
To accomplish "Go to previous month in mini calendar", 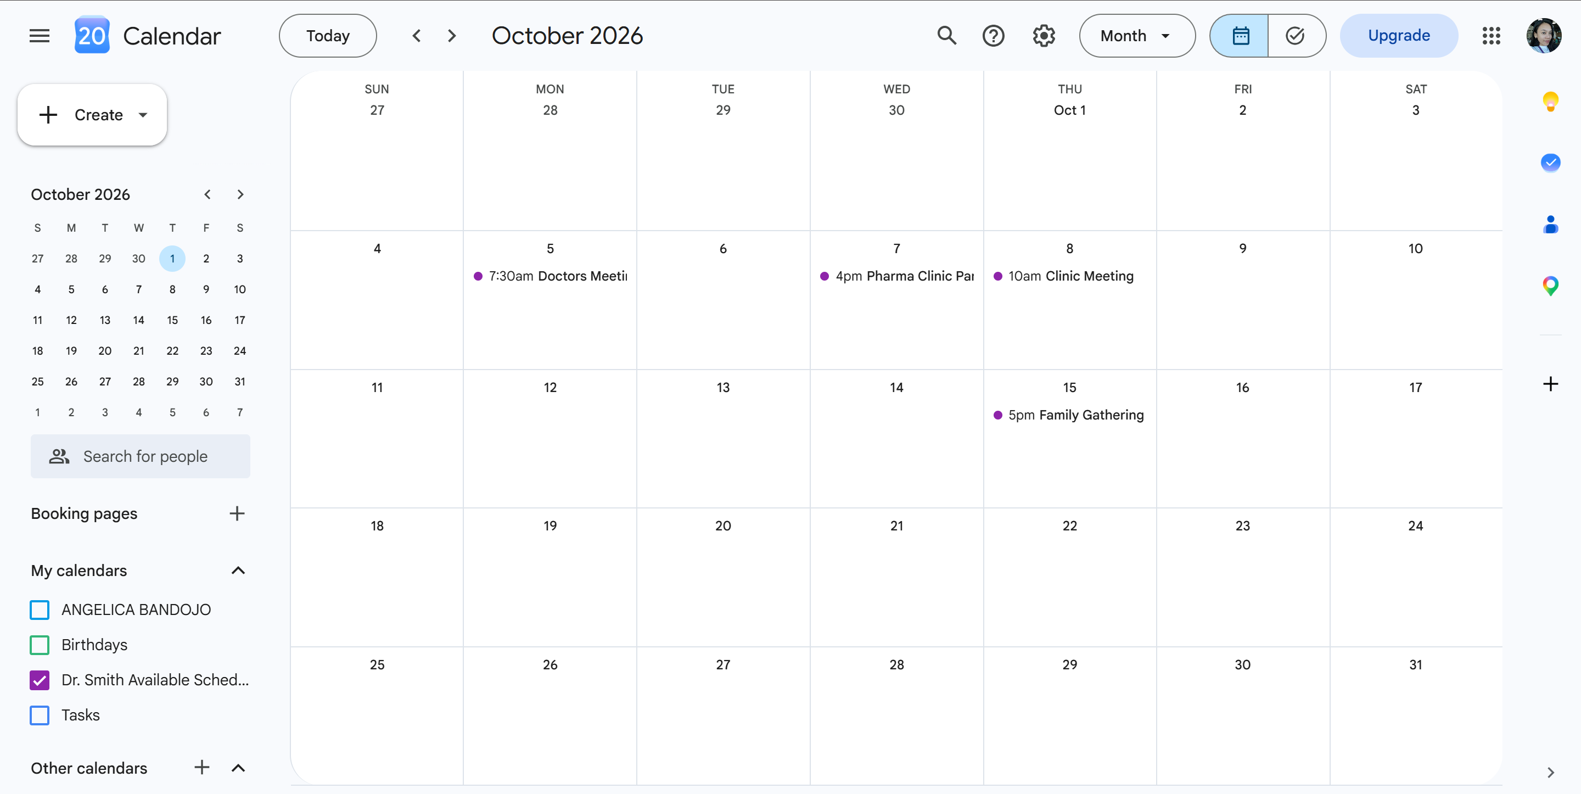I will (x=208, y=194).
